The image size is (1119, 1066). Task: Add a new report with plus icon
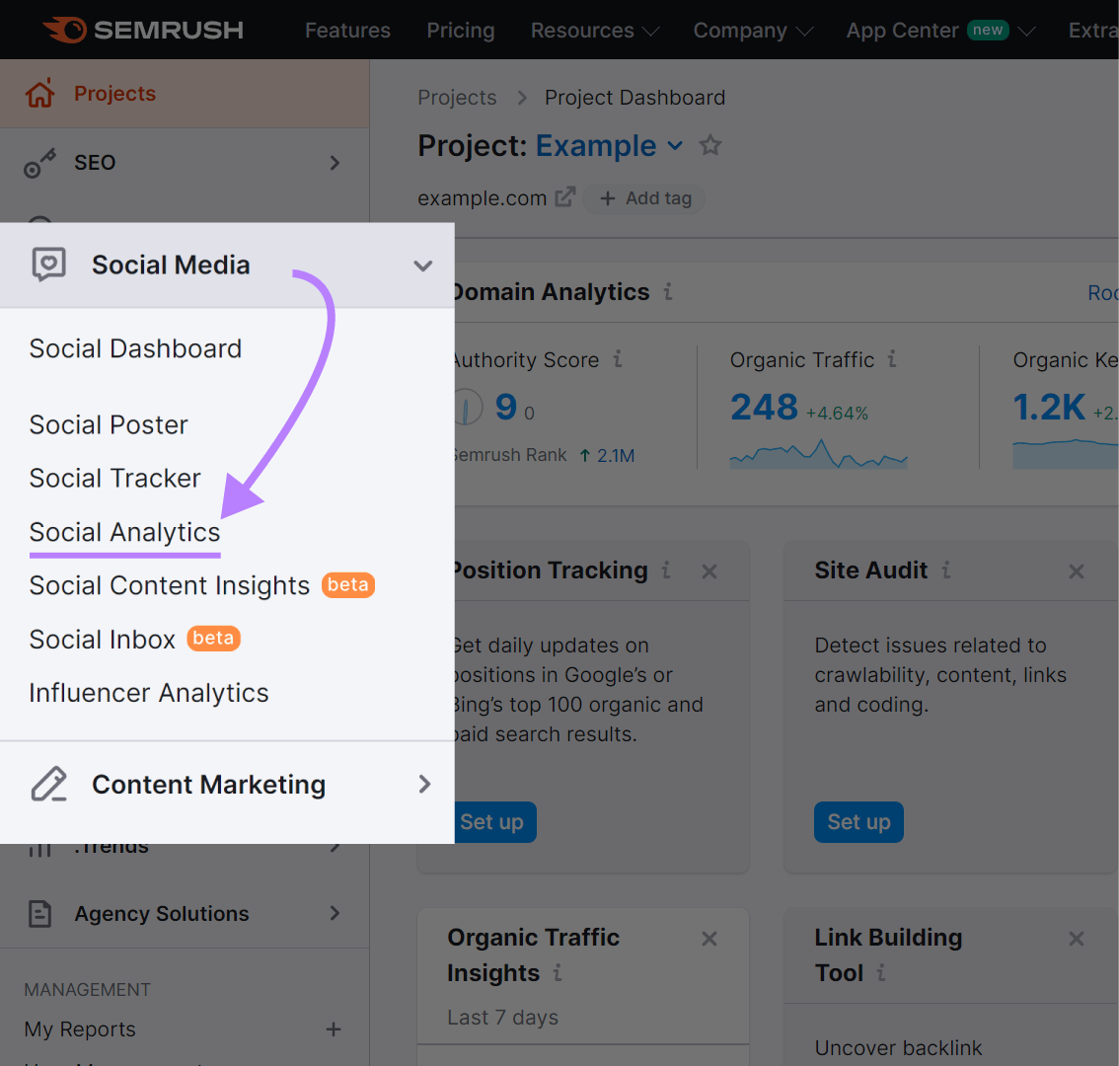pos(334,1028)
